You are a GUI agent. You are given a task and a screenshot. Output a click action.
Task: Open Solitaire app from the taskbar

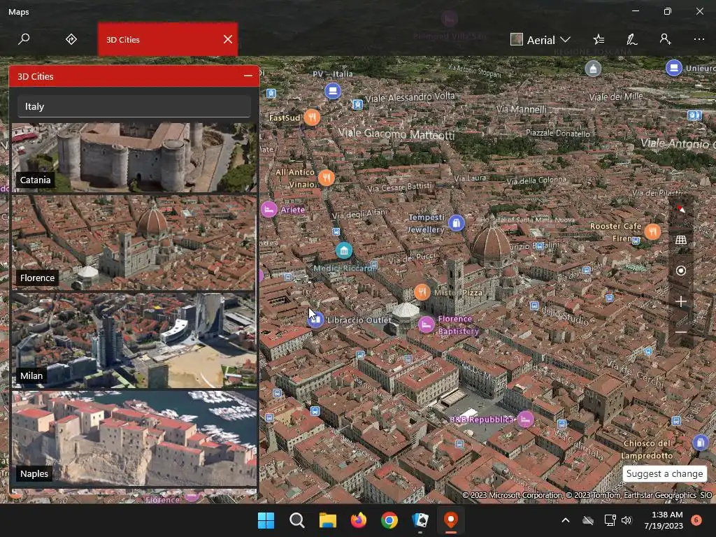[x=420, y=520]
